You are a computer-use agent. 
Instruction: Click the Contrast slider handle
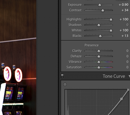click(103, 10)
